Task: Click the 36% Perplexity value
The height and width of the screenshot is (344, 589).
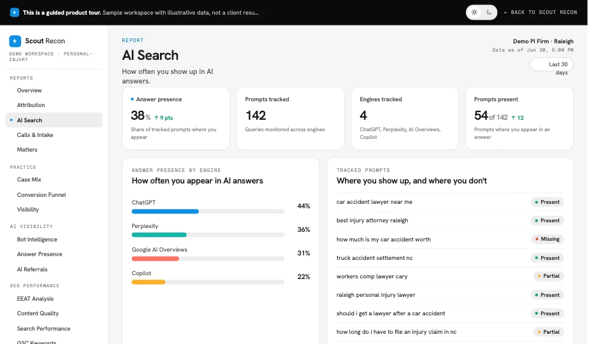Action: click(303, 230)
